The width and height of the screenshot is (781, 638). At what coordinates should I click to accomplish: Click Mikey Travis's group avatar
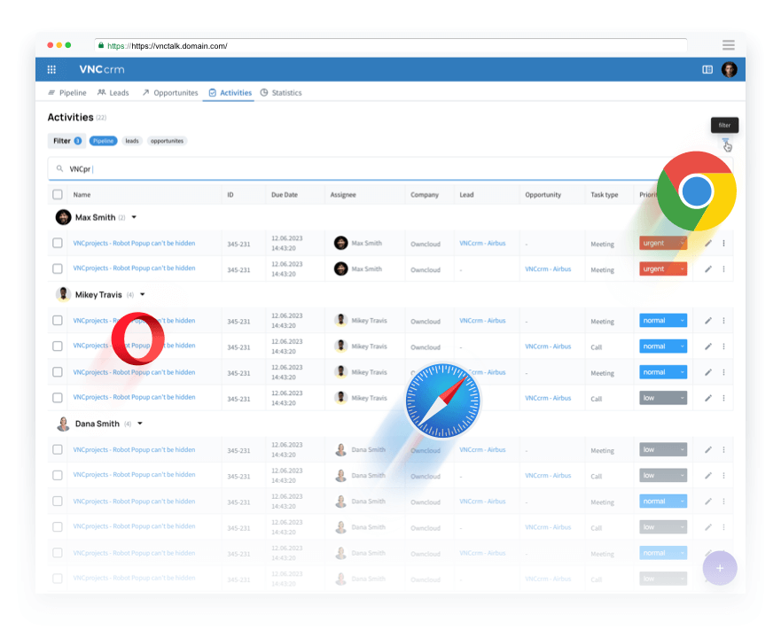coord(63,295)
